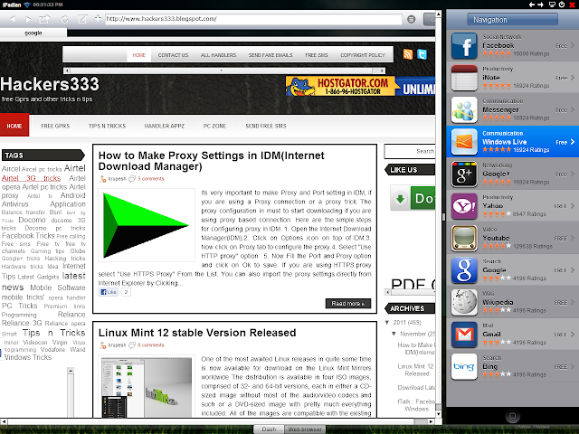Image resolution: width=579 pixels, height=434 pixels.
Task: Click the header horizontal scrollbar track
Action: tap(225, 71)
